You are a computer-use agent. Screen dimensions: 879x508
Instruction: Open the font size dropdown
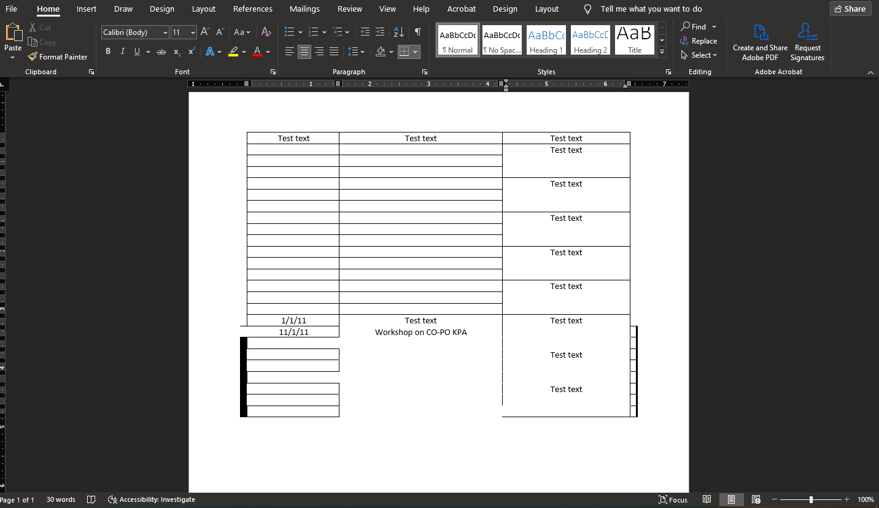pos(193,33)
